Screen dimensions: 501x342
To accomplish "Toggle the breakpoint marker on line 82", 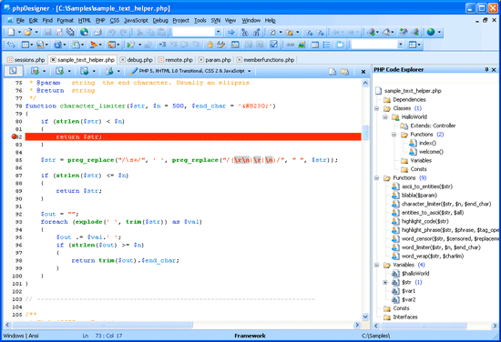I will point(14,136).
